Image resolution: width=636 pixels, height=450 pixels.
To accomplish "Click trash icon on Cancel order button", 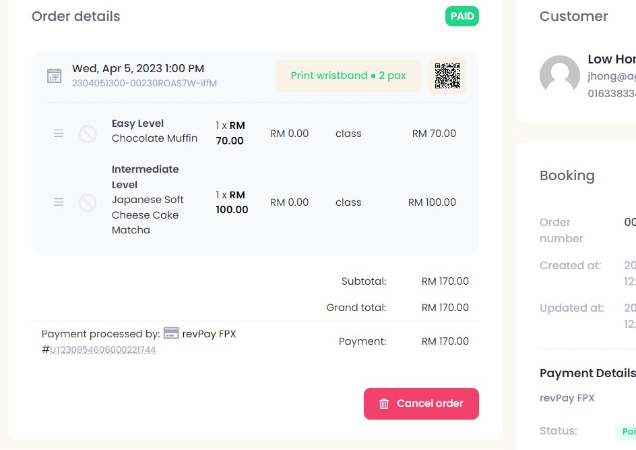I will click(384, 403).
